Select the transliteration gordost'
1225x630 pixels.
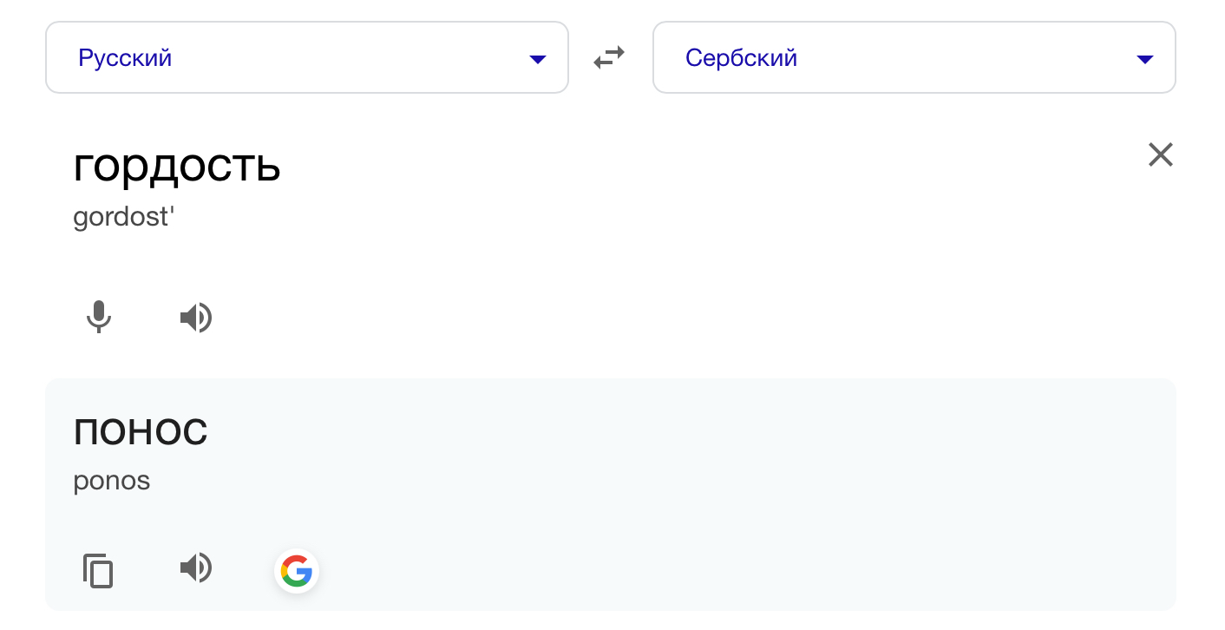point(124,217)
